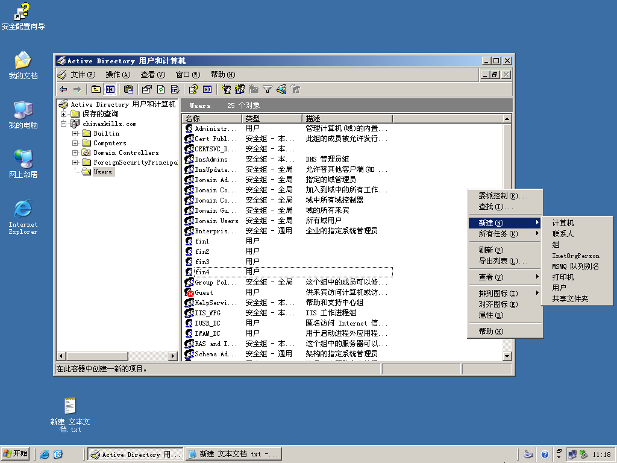Click the new group toolbar icon
This screenshot has height=463, width=617.
click(x=240, y=89)
